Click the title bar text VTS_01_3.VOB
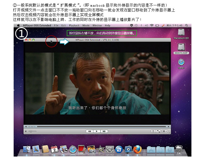This screenshot has width=200, height=159. point(111,40)
